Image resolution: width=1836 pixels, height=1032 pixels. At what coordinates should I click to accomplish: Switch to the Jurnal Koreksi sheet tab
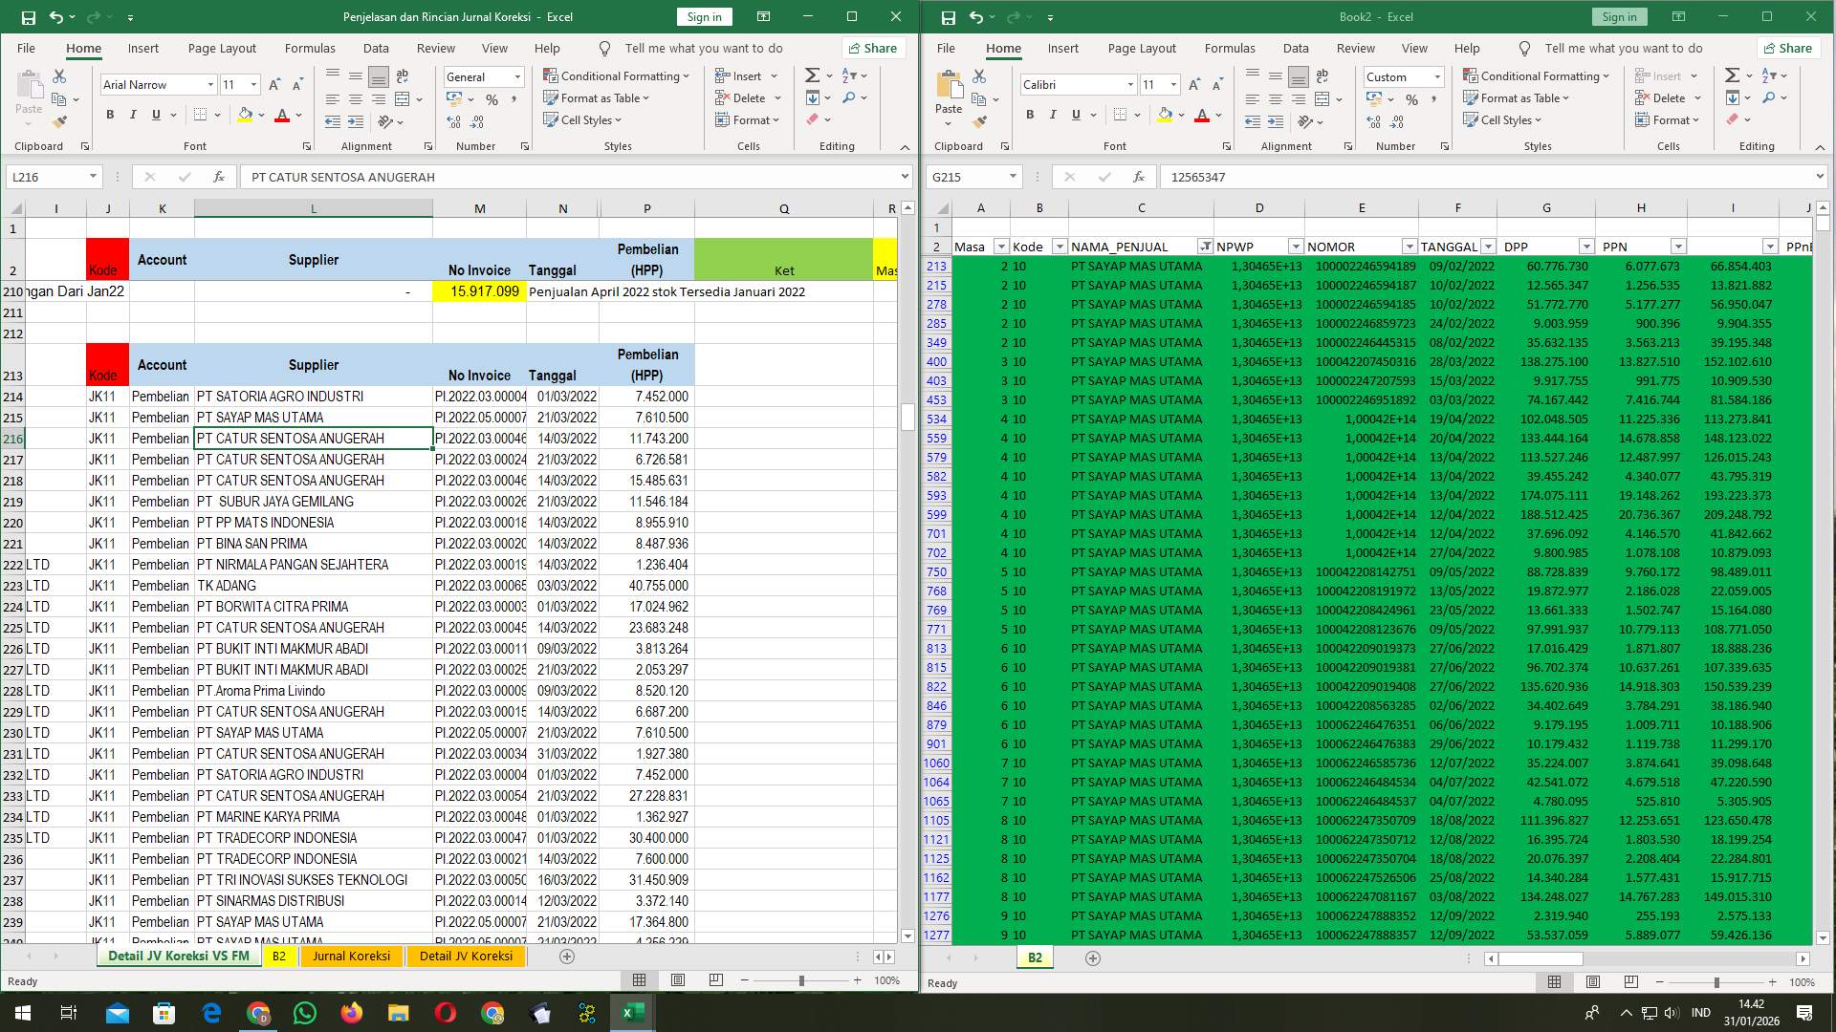coord(351,956)
